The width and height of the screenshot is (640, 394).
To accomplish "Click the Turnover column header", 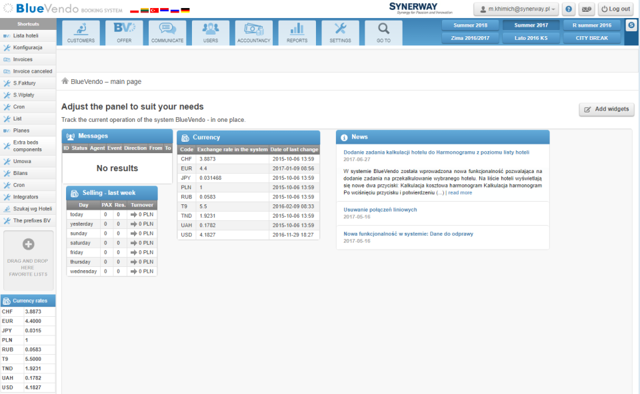I will tap(142, 205).
